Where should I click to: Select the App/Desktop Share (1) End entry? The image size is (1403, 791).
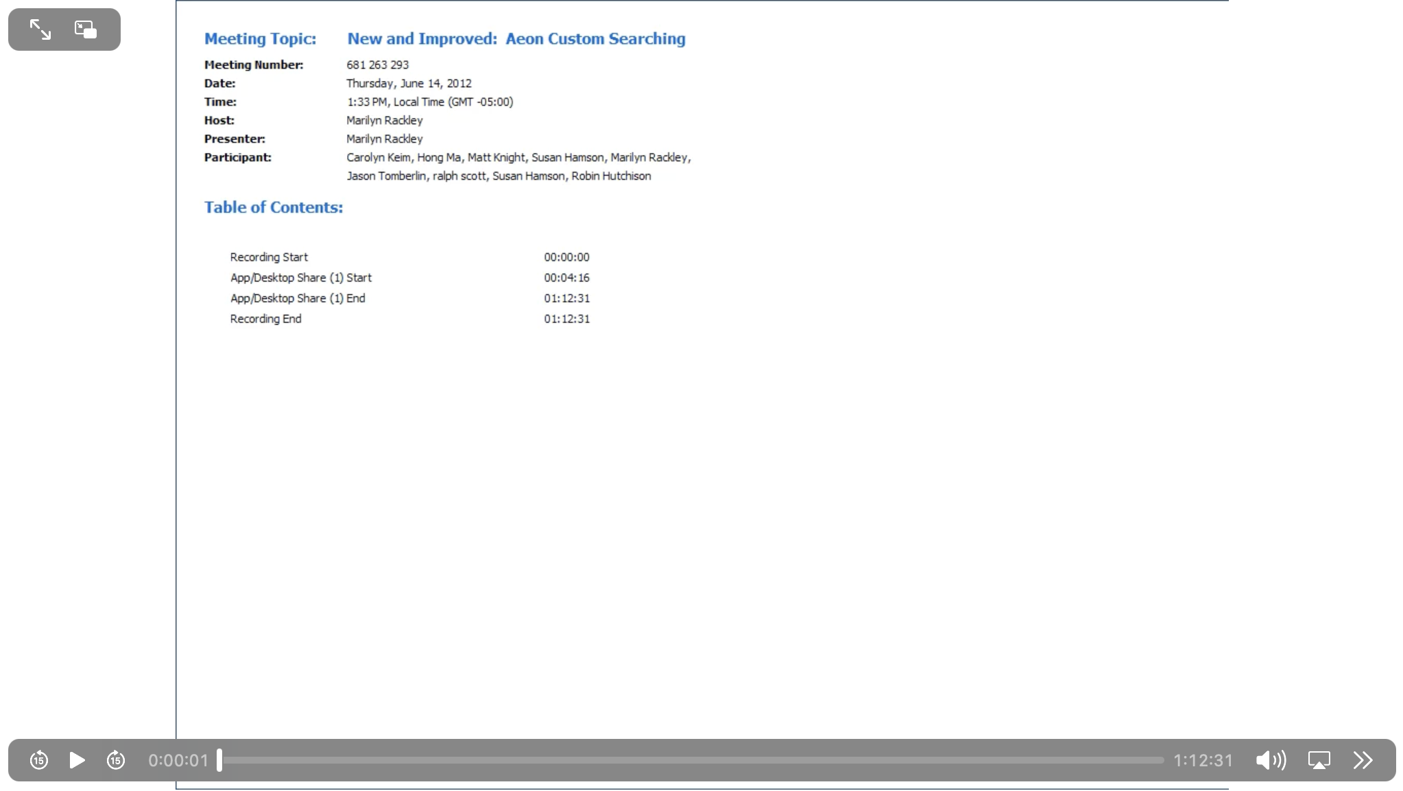click(297, 298)
